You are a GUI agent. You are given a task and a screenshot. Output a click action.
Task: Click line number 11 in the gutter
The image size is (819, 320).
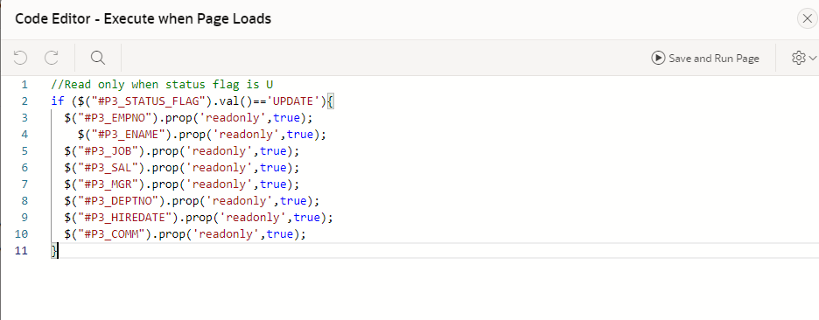pyautogui.click(x=21, y=251)
